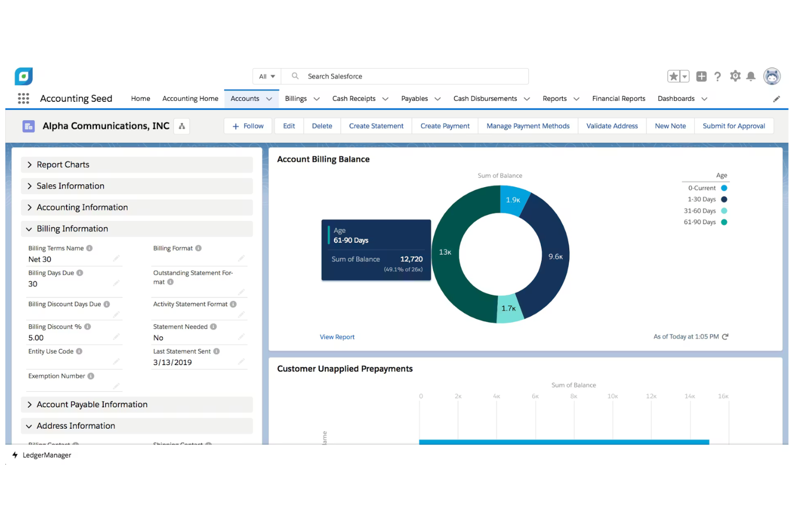Image resolution: width=794 pixels, height=529 pixels.
Task: Open Setup via the gear icon
Action: pyautogui.click(x=735, y=76)
